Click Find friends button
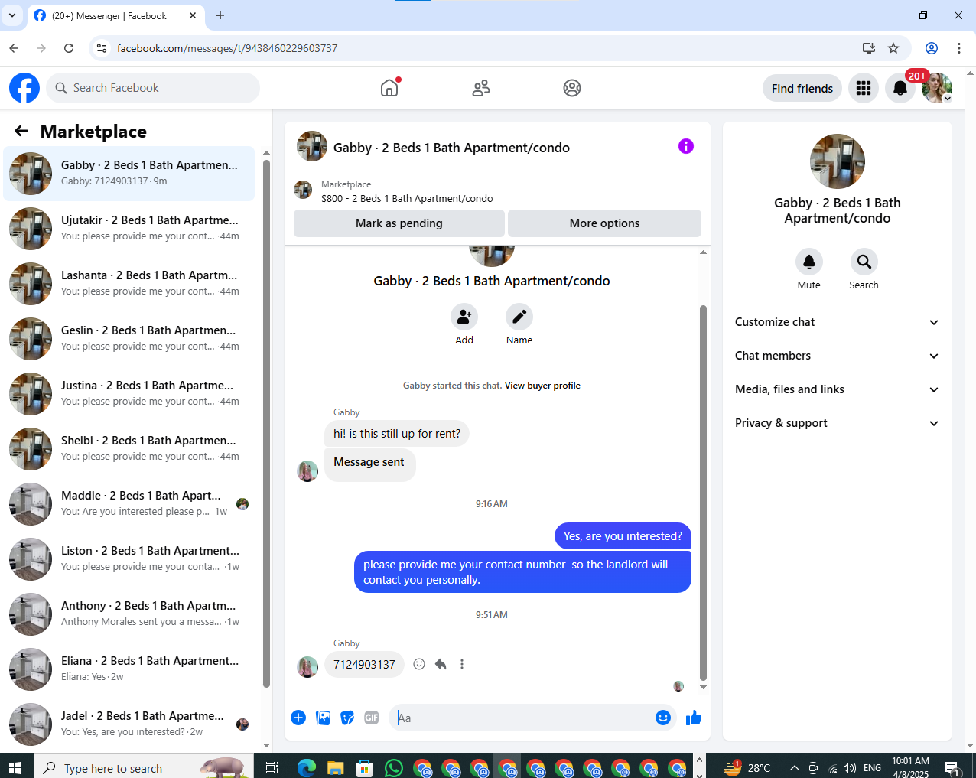Image resolution: width=976 pixels, height=778 pixels. 802,88
